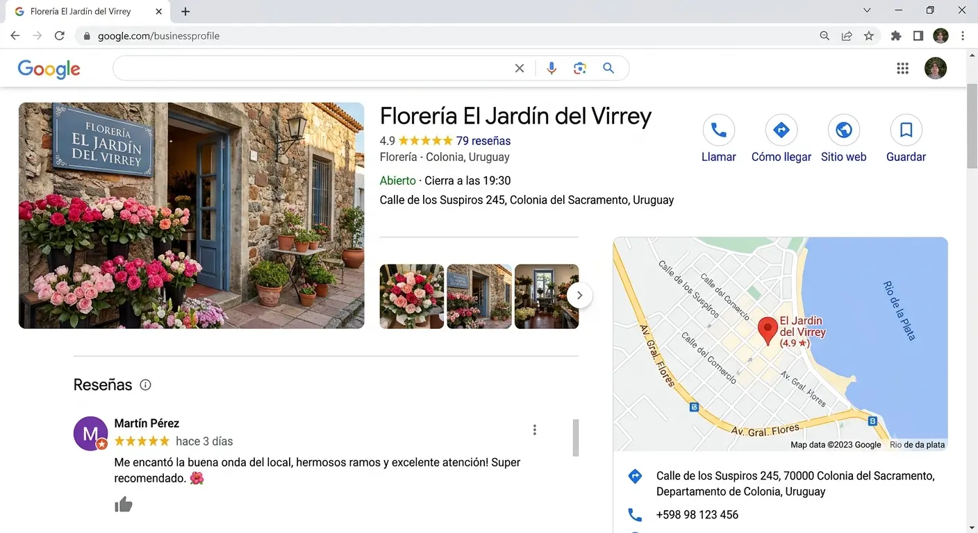Image resolution: width=978 pixels, height=533 pixels.
Task: Click the red map pin marker
Action: coord(767,331)
